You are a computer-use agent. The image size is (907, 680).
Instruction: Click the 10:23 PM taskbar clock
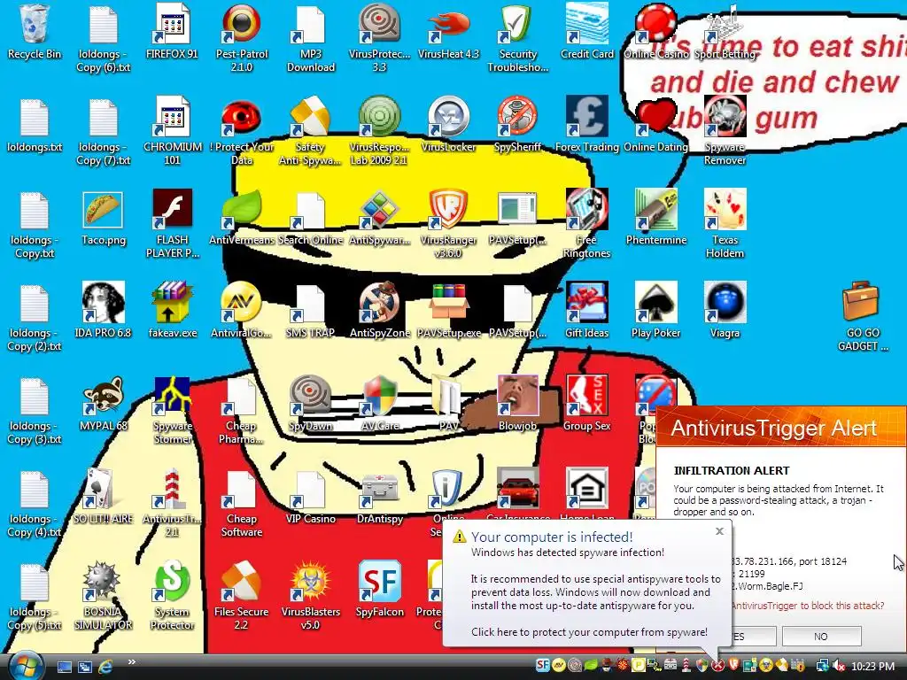(872, 667)
